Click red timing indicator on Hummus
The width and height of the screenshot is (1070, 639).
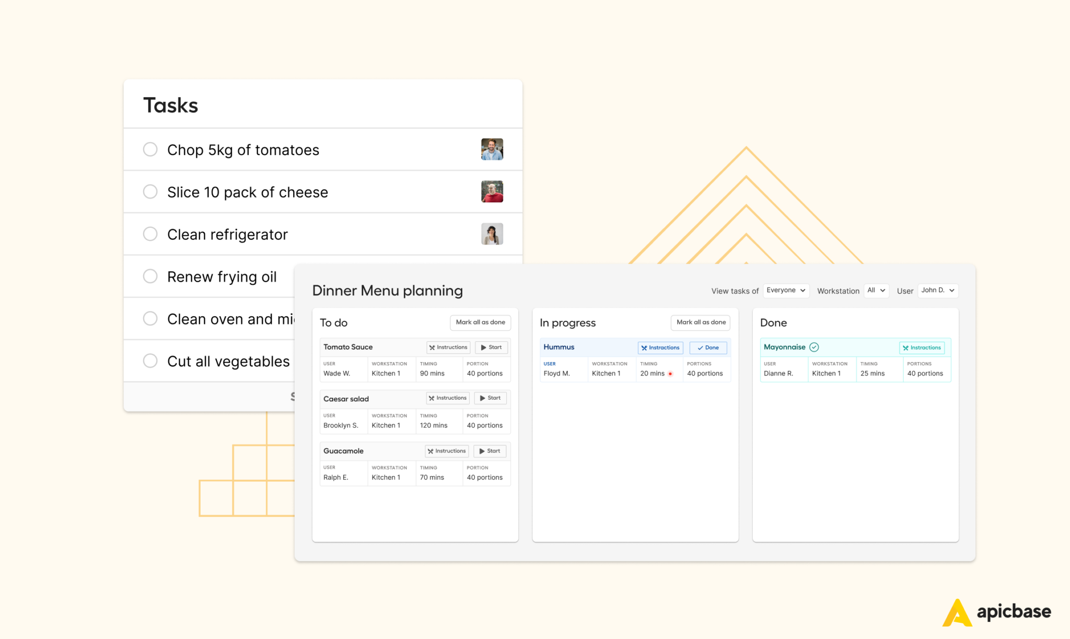tap(670, 374)
